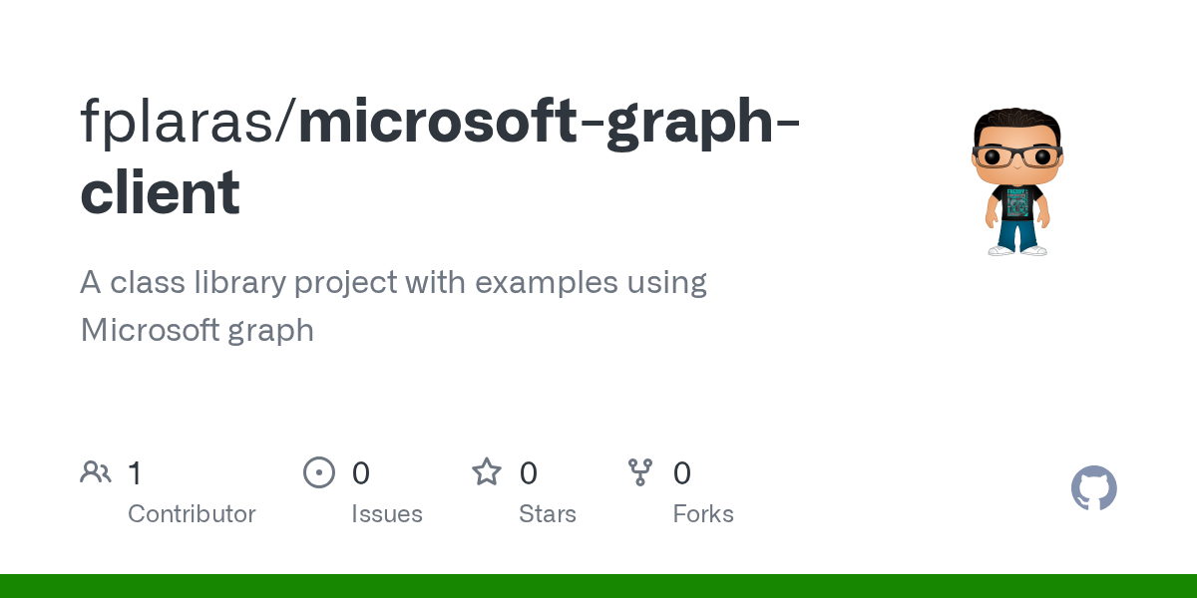Click the stars count number 0
This screenshot has height=598, width=1197.
pyautogui.click(x=529, y=473)
